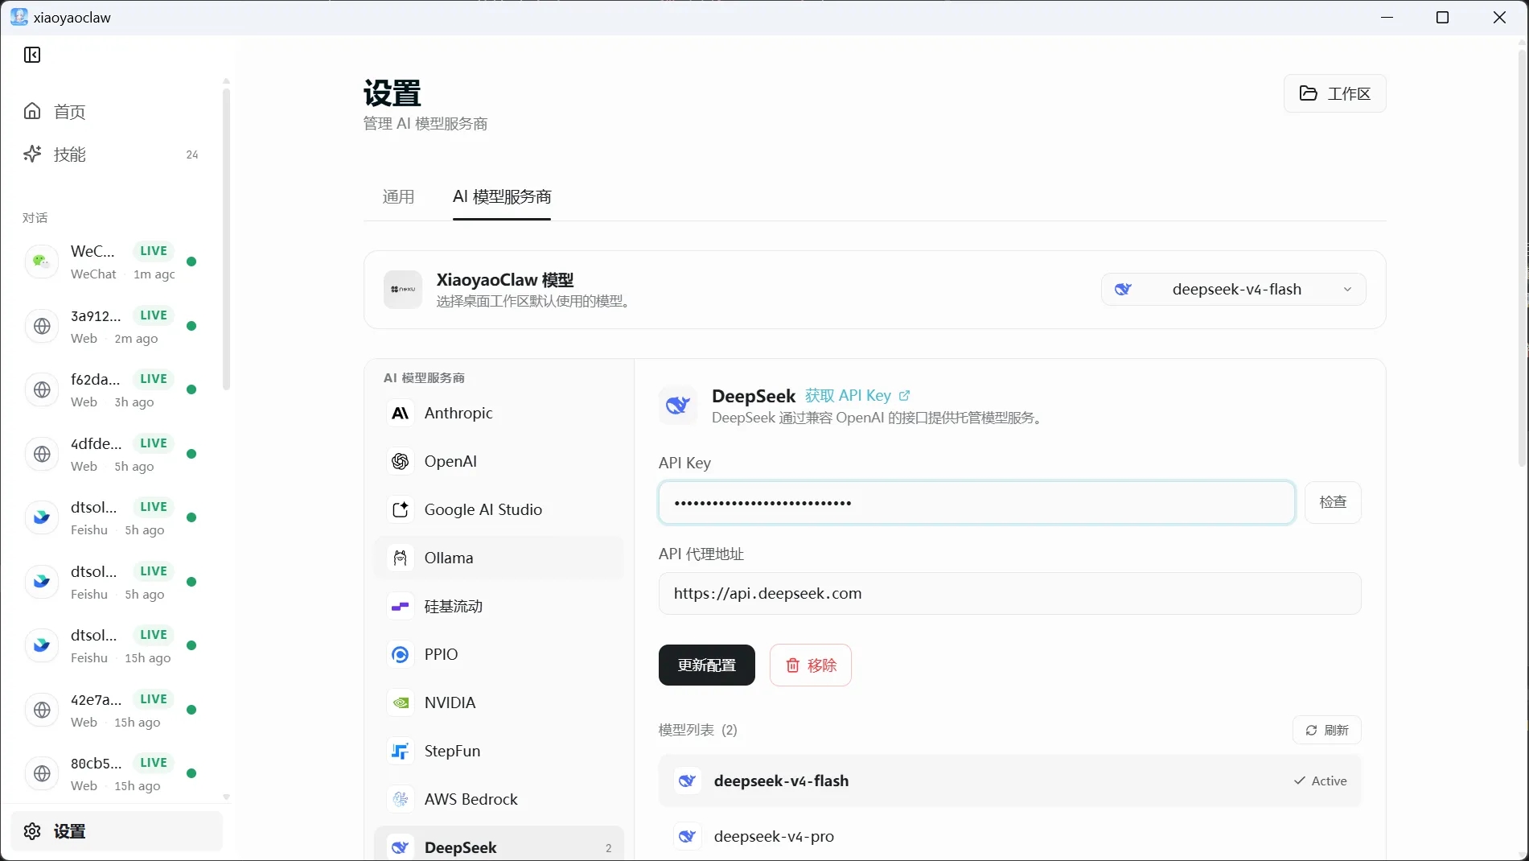Select the Anthropic provider
The width and height of the screenshot is (1529, 861).
pyautogui.click(x=499, y=413)
